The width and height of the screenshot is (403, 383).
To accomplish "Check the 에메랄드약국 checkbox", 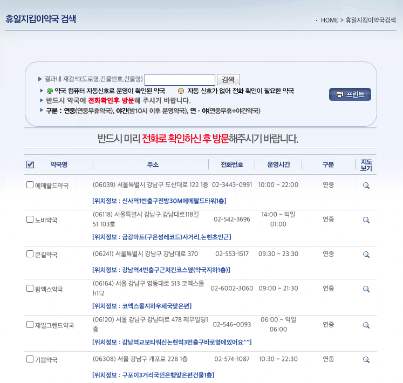I will 30,185.
